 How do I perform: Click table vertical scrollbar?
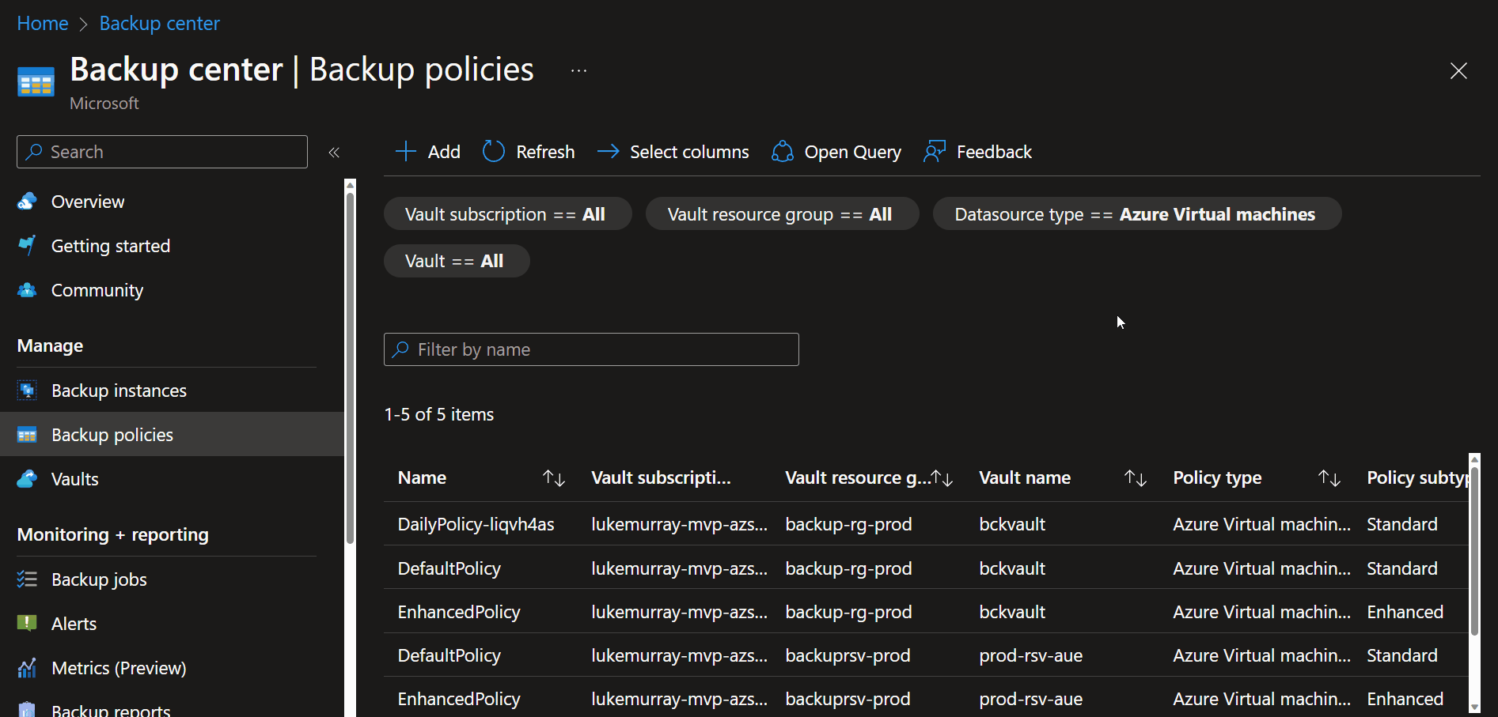coord(1474,551)
